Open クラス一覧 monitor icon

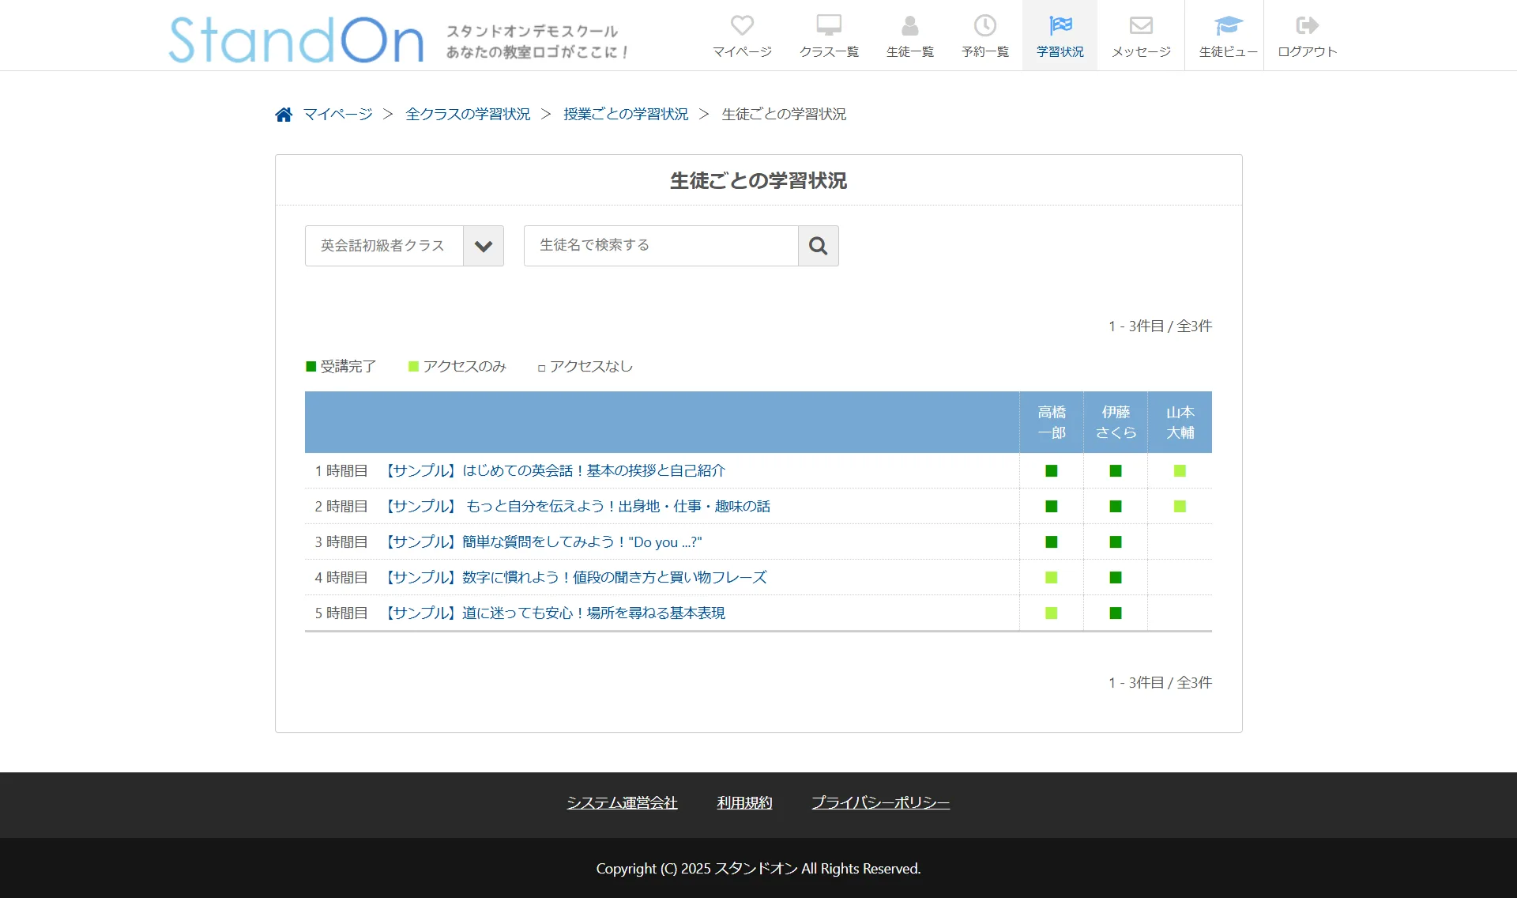[x=829, y=26]
